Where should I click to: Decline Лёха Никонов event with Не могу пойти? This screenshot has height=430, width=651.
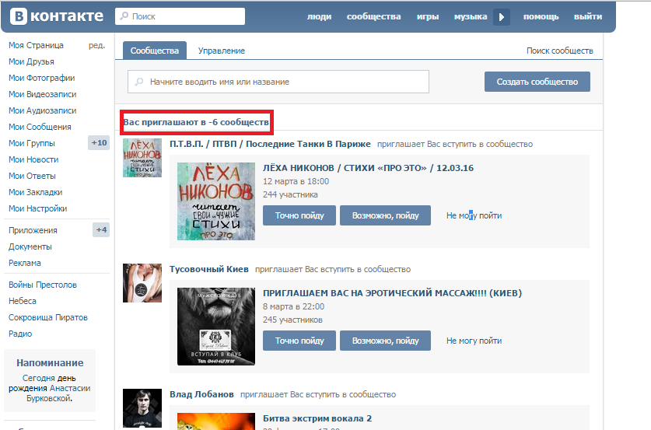pyautogui.click(x=474, y=215)
